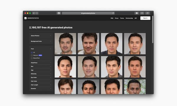Click the Generated Photos logo icon
The height and width of the screenshot is (106, 177).
coord(25,18)
